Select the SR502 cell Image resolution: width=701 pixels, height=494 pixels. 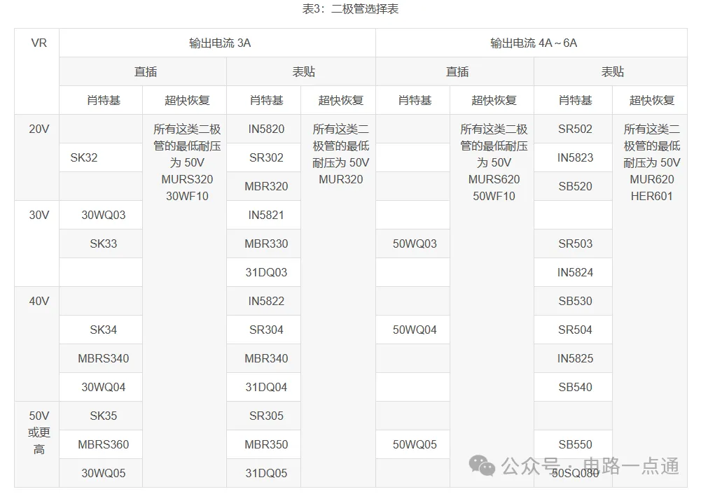[x=573, y=129]
